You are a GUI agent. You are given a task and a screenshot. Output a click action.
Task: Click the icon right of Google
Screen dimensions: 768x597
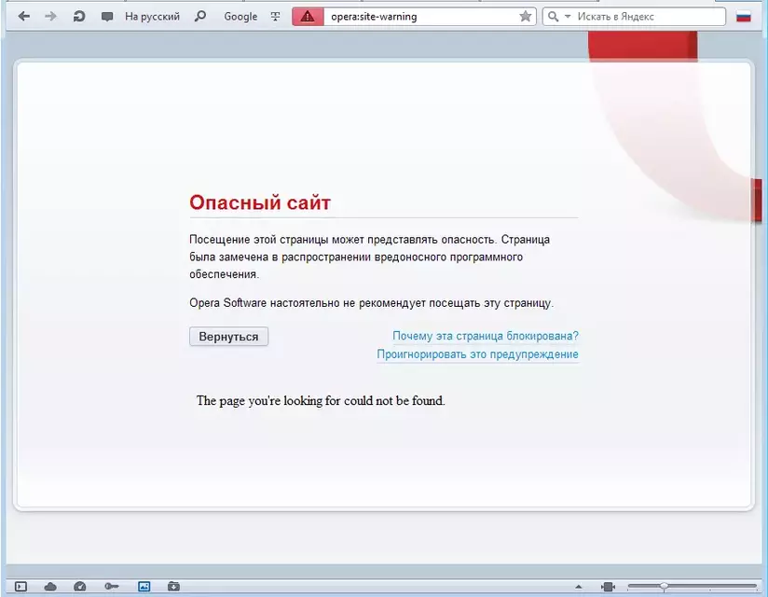(x=275, y=17)
